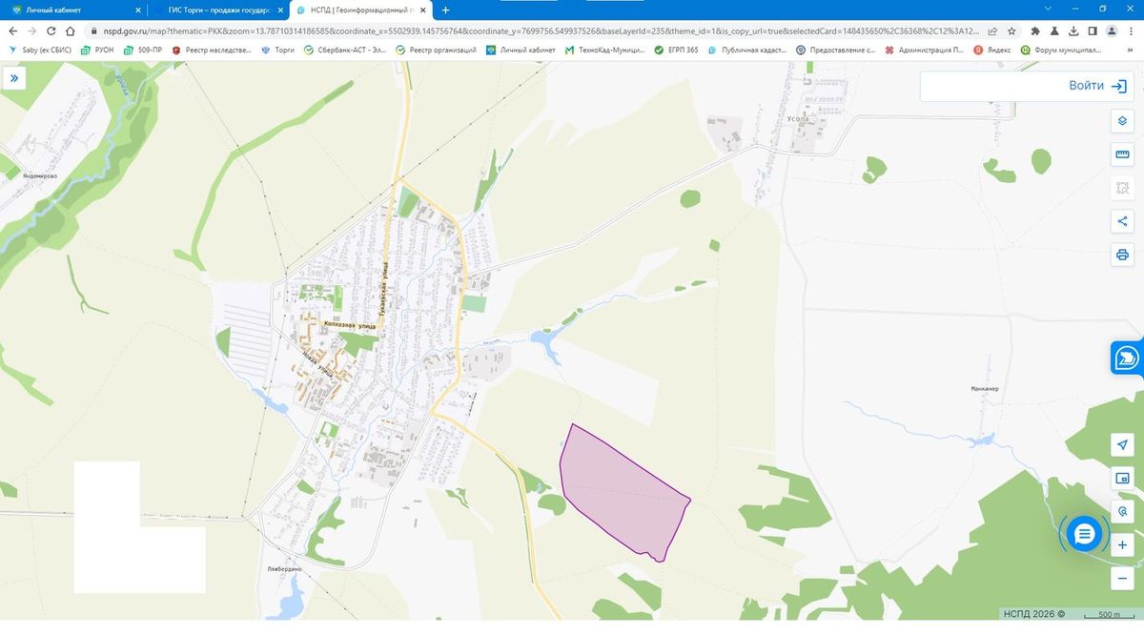The width and height of the screenshot is (1144, 635).
Task: Open the map layers panel
Action: click(x=1122, y=121)
